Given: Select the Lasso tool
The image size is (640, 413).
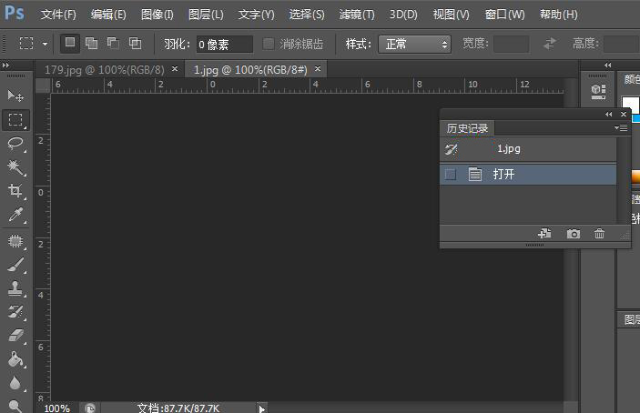Looking at the screenshot, I should (15, 144).
